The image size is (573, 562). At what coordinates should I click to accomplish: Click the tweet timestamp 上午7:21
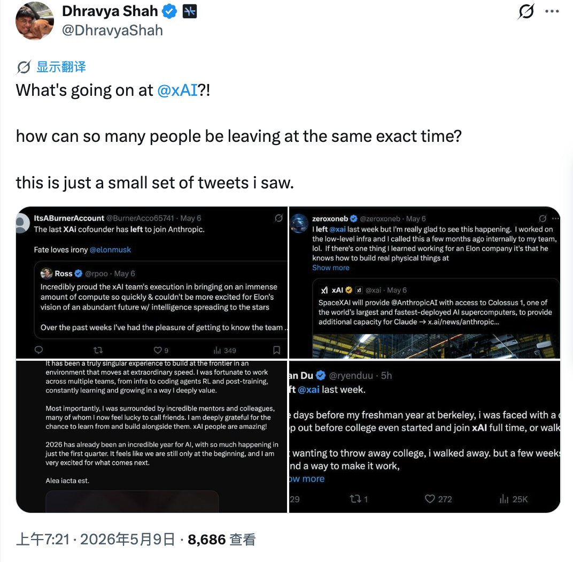[43, 540]
